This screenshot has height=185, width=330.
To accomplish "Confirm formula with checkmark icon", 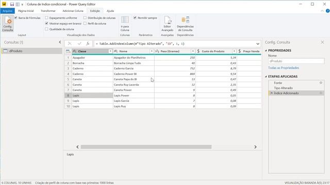I will [79, 44].
